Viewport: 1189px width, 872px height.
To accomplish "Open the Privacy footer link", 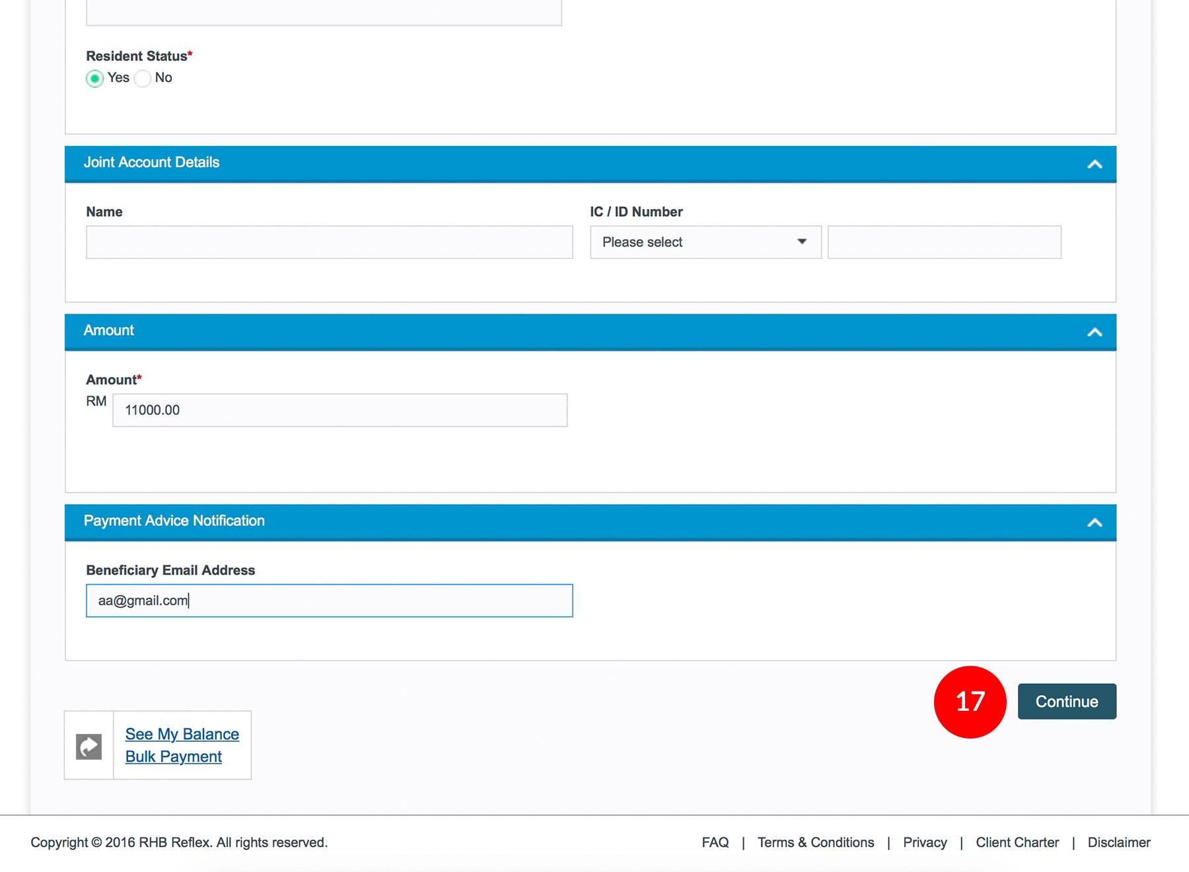I will click(924, 842).
